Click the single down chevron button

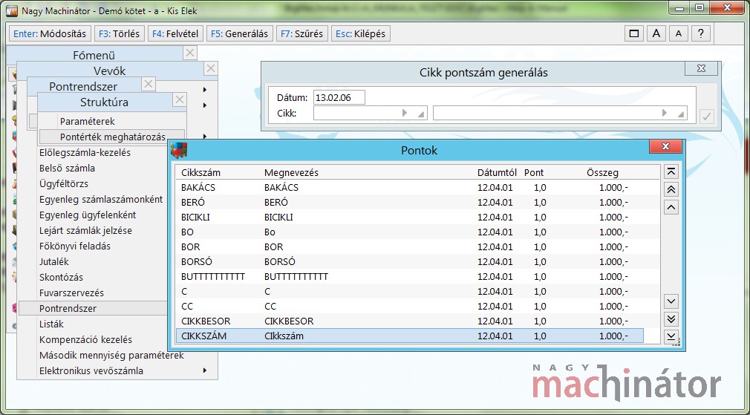671,301
